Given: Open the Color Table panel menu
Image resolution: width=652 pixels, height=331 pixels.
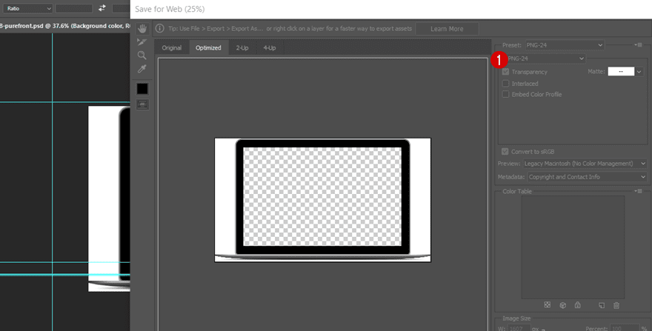Looking at the screenshot, I should [638, 191].
